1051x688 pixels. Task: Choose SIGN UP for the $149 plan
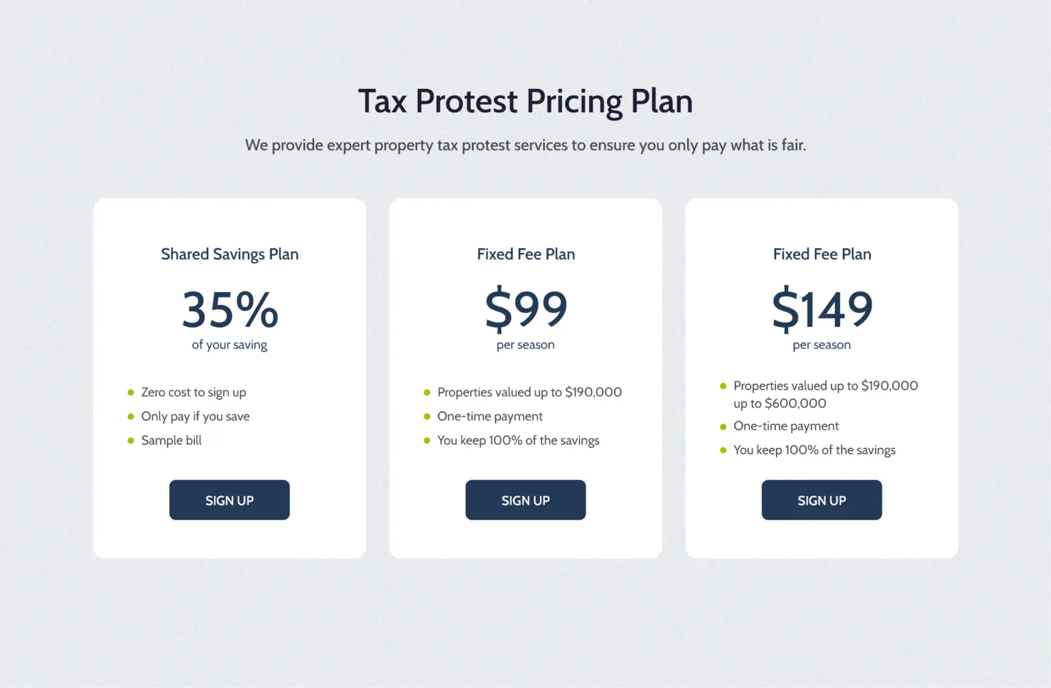coord(821,500)
